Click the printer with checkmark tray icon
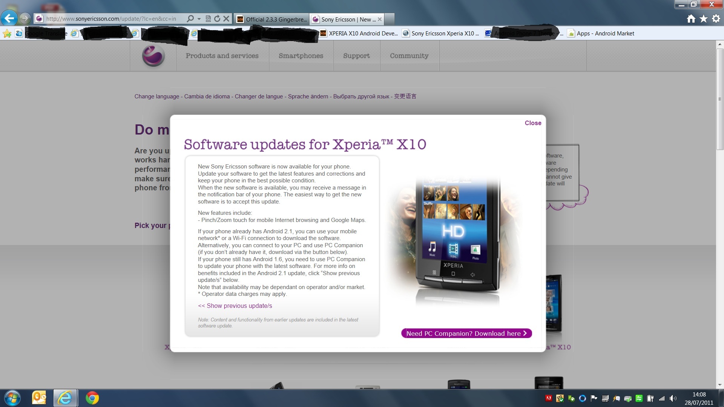Viewport: 724px width, 407px height. (628, 398)
